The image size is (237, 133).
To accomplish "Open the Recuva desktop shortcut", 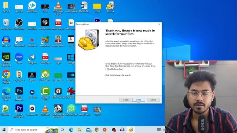I will (110, 7).
